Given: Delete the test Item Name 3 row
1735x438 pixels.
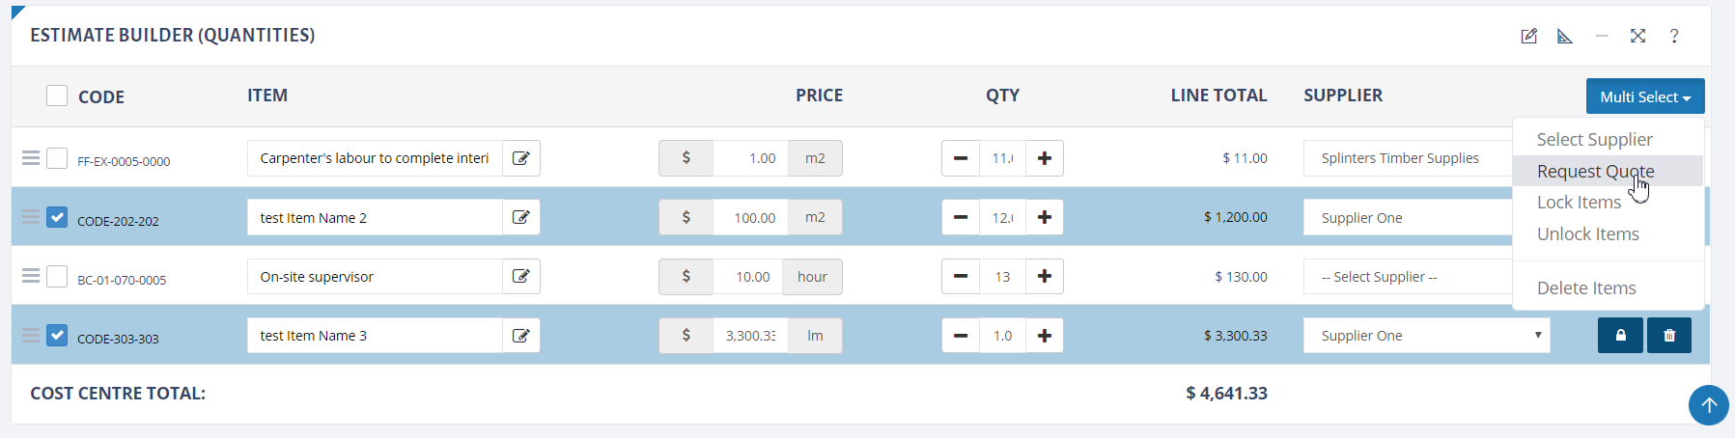Looking at the screenshot, I should (x=1669, y=336).
